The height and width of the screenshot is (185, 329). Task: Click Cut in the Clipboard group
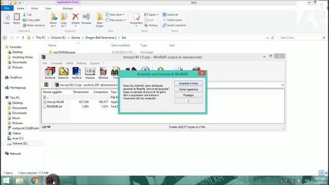pyautogui.click(x=27, y=15)
